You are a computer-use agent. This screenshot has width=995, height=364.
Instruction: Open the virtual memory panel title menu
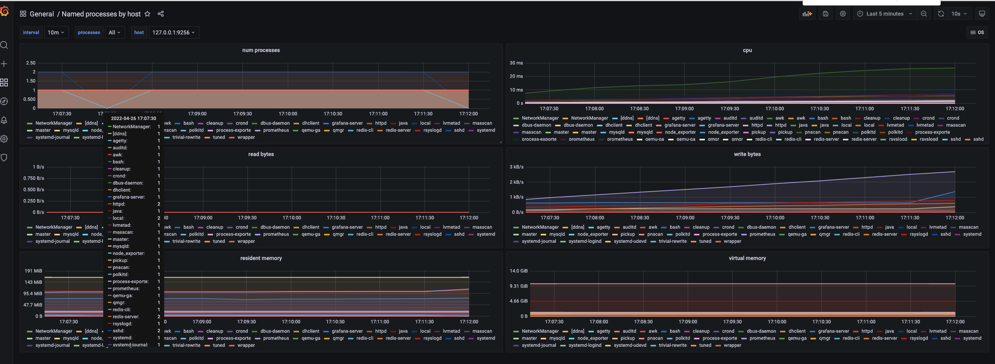[747, 258]
